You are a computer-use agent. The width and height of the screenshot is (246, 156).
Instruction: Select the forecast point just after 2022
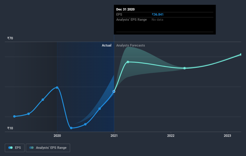point(185,68)
